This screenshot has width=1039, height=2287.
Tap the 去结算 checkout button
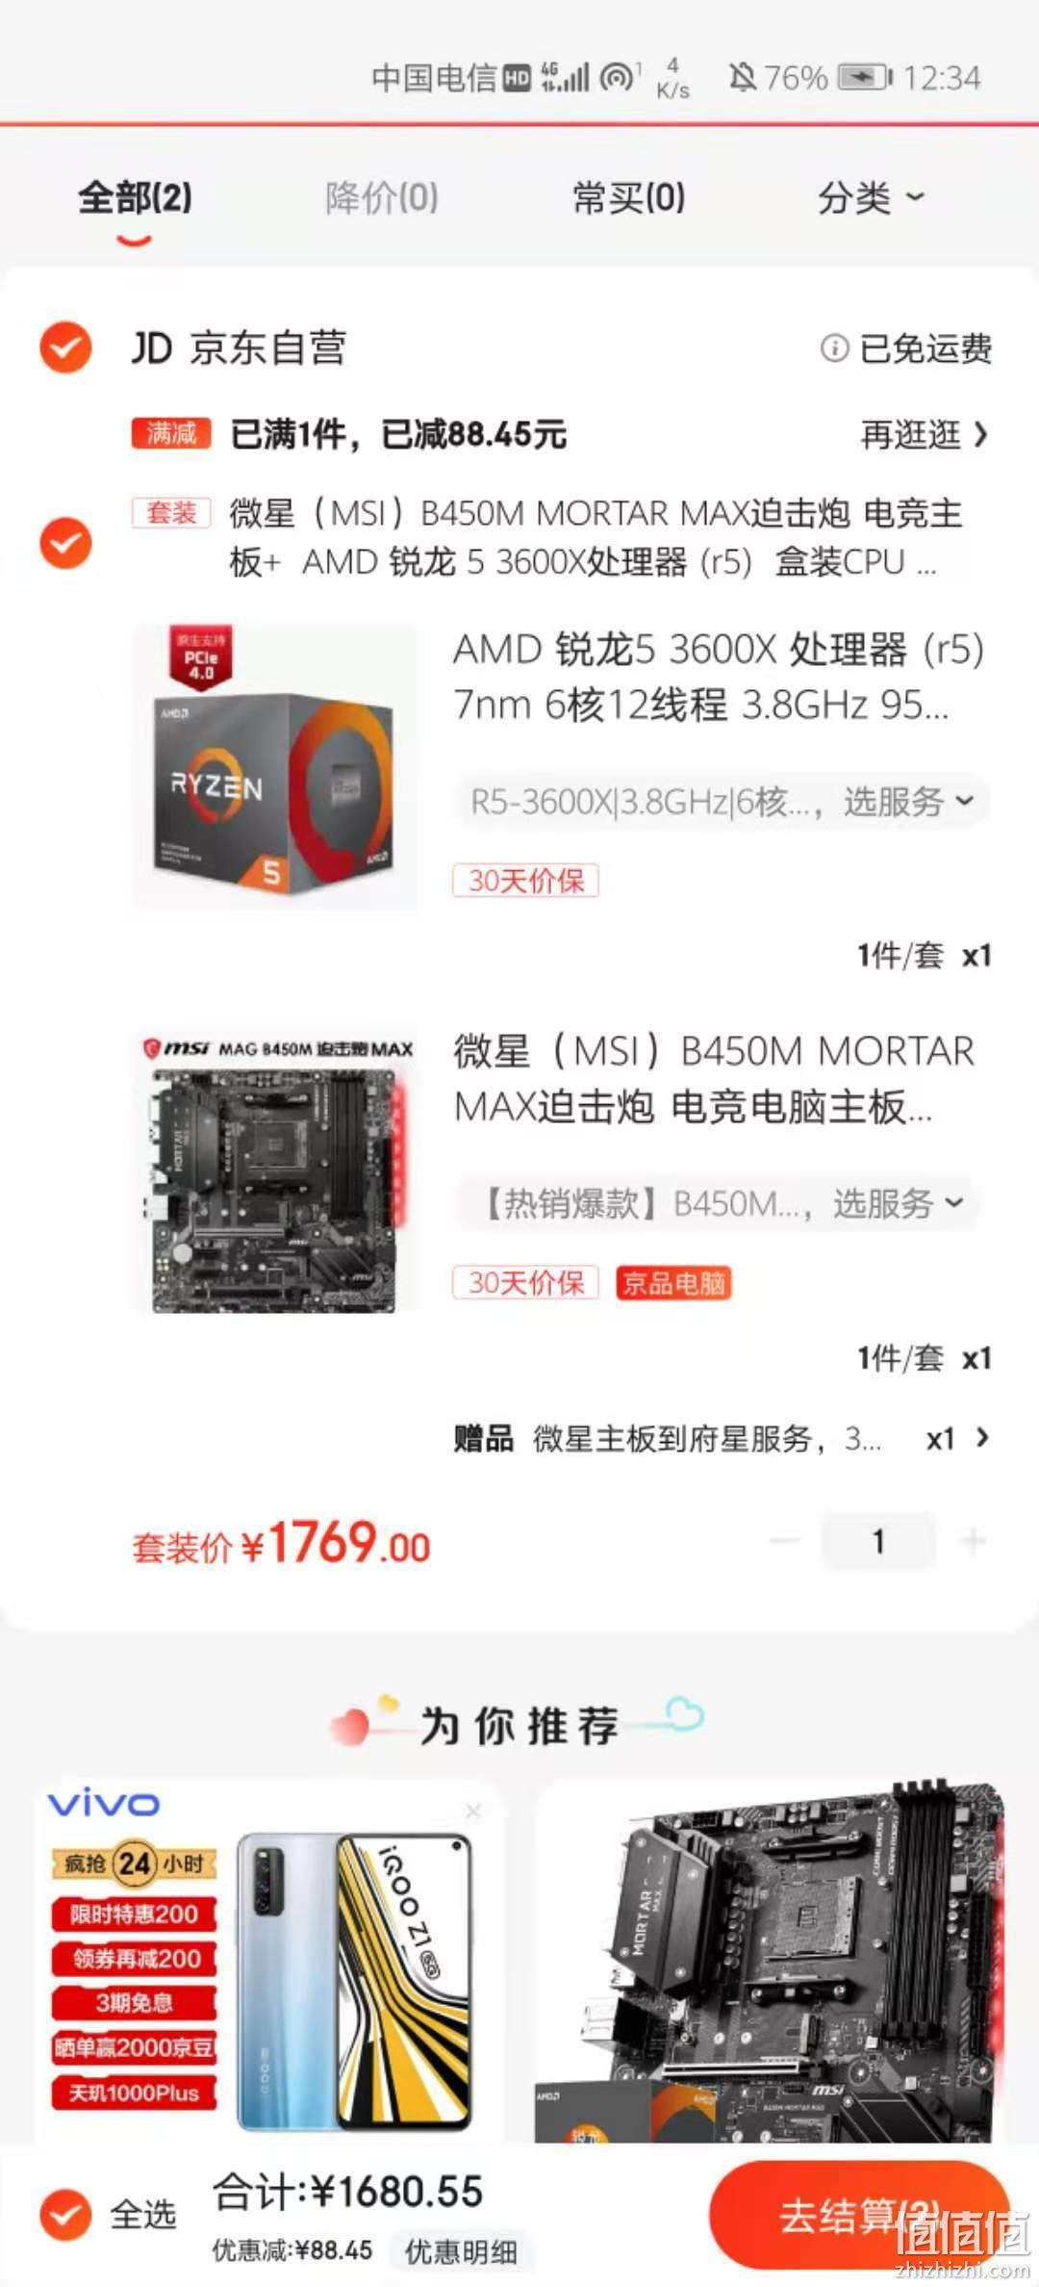(859, 2215)
